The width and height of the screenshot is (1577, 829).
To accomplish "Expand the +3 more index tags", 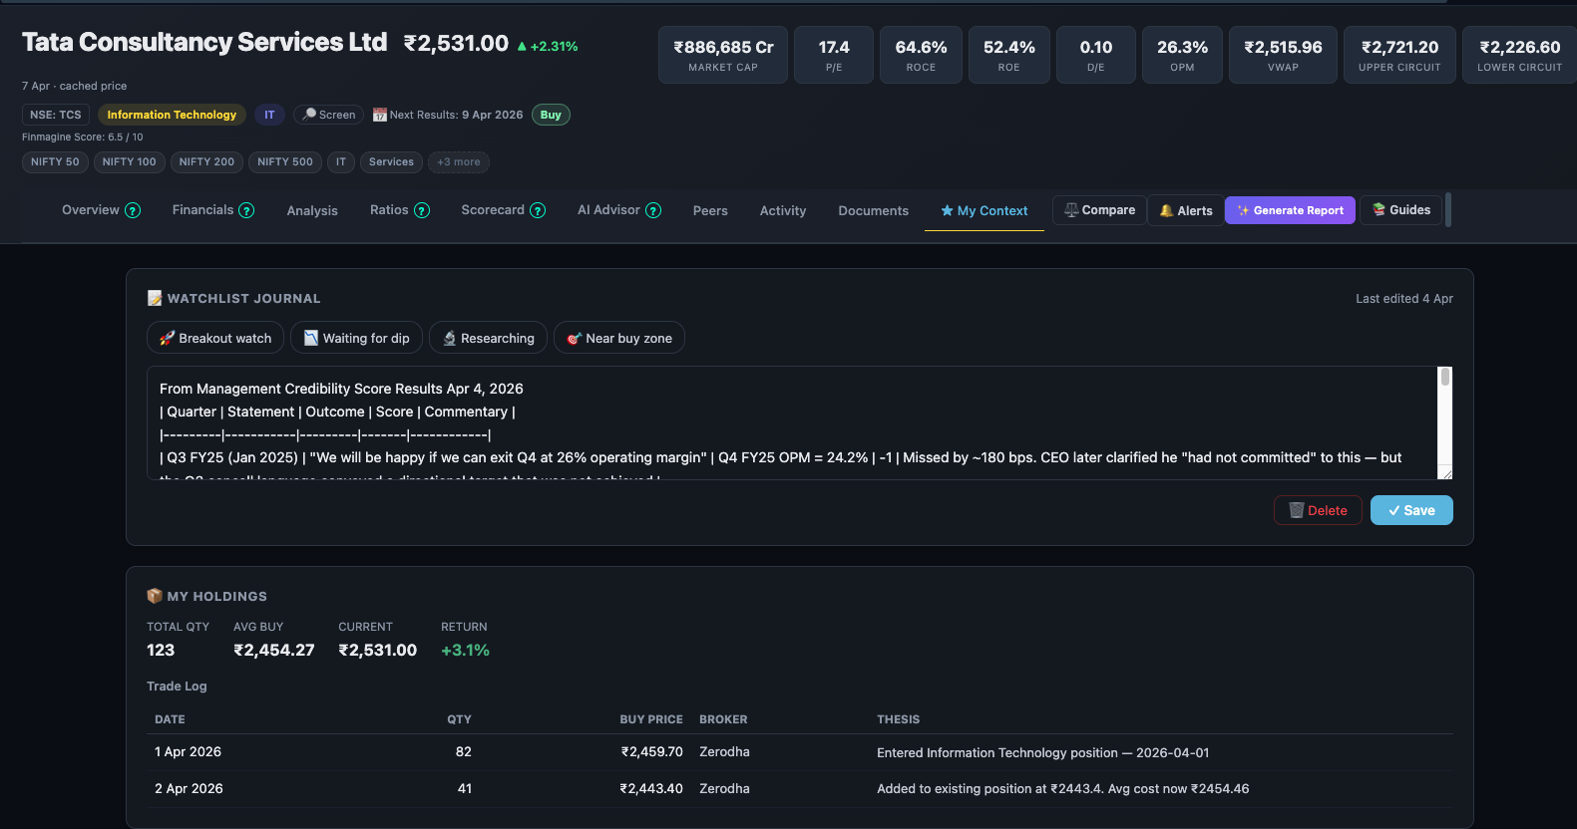I will pos(459,162).
